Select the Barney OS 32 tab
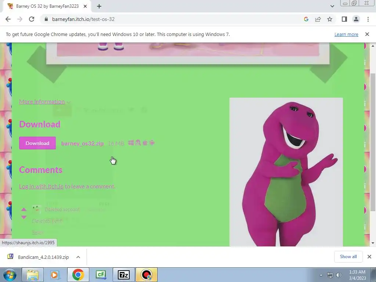The width and height of the screenshot is (376, 282). (47, 6)
